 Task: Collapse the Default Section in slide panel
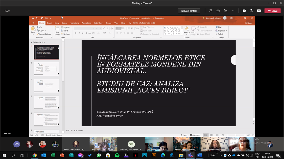coord(31,43)
